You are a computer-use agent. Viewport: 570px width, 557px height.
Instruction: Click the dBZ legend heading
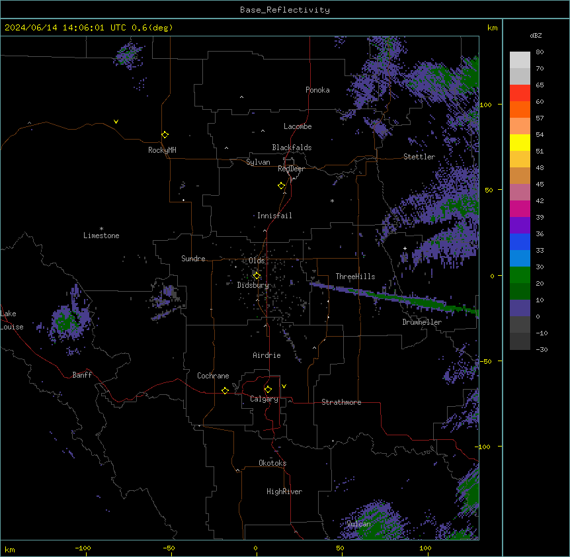[536, 35]
